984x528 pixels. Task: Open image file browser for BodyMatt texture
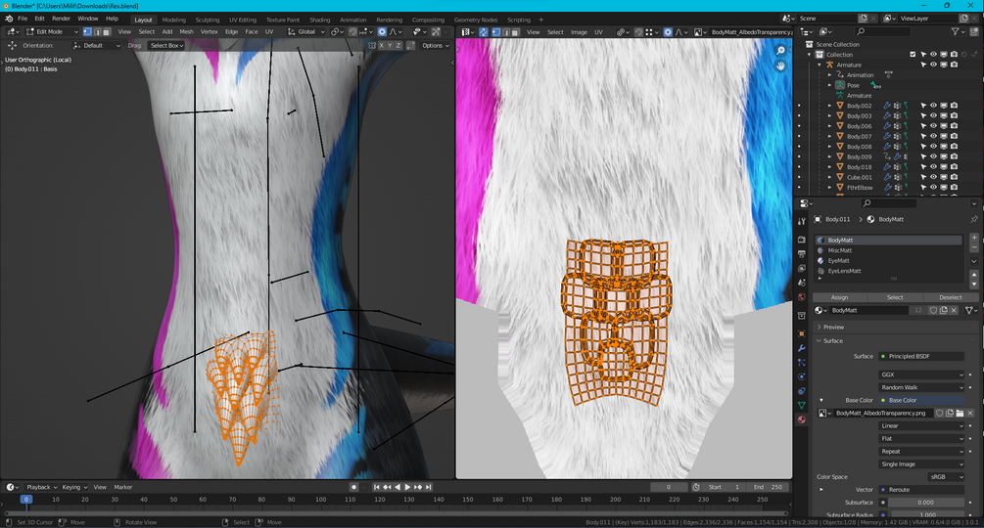coord(960,414)
